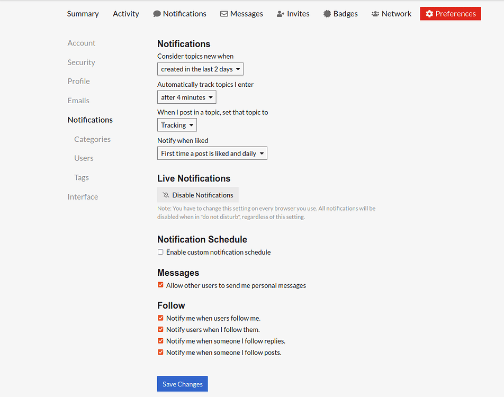Open the Interface section in sidebar
The height and width of the screenshot is (397, 504).
tap(83, 196)
